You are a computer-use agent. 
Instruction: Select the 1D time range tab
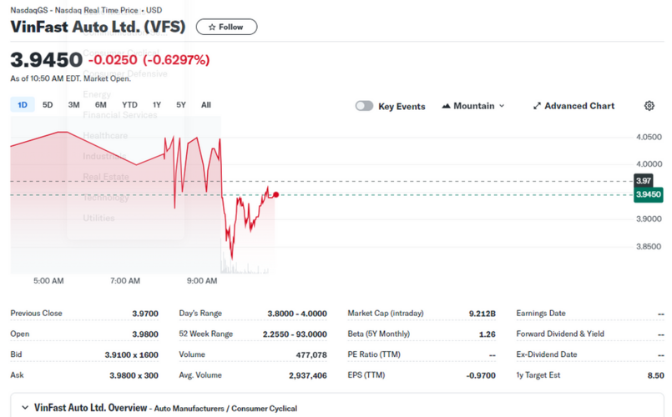(23, 105)
